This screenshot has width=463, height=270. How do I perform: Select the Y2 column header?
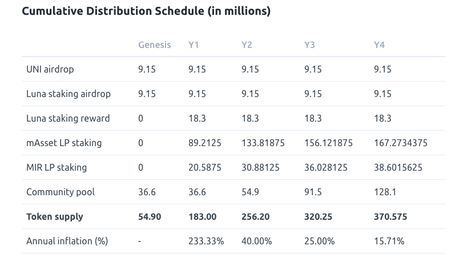(x=247, y=45)
